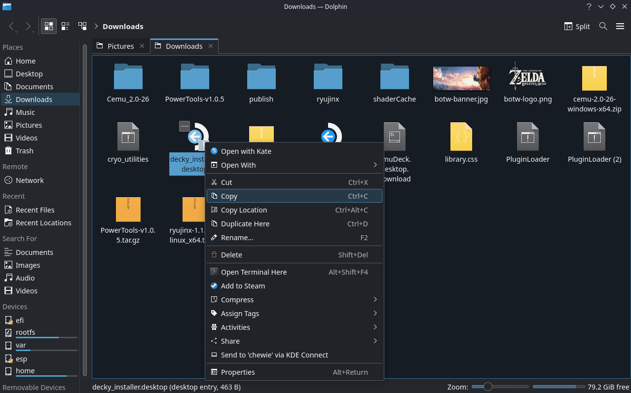631x393 pixels.
Task: Open the Help question mark button
Action: tap(589, 6)
